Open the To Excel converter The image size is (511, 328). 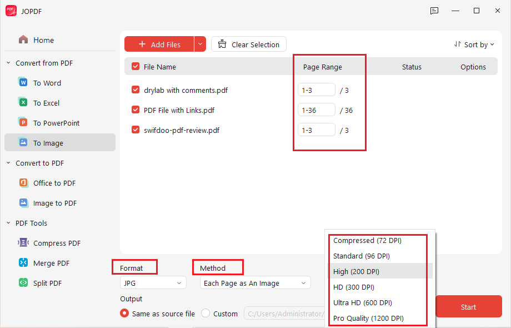click(x=60, y=103)
